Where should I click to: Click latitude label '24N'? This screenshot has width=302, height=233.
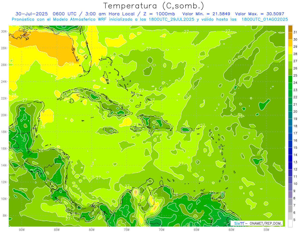pos(4,81)
